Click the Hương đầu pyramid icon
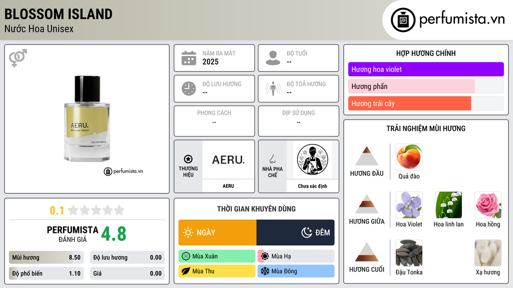 367,156
